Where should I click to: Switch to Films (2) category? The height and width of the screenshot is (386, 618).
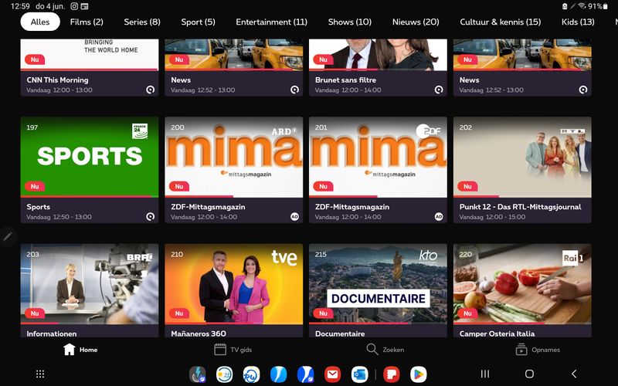pos(87,22)
